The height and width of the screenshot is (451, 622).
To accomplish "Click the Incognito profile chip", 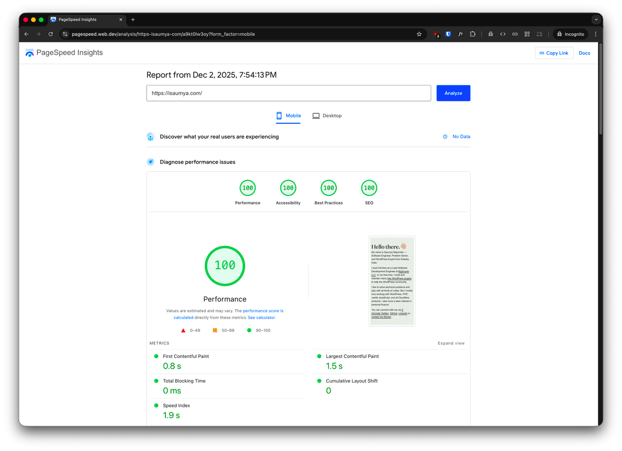I will pyautogui.click(x=570, y=34).
